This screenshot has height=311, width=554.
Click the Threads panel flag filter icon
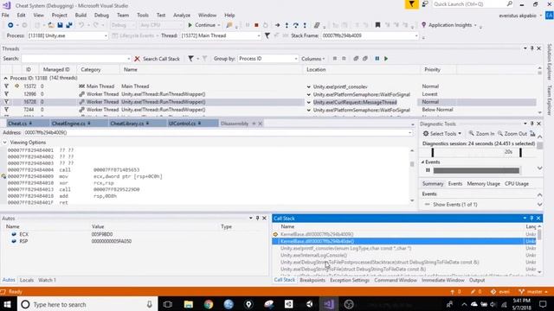pos(190,59)
